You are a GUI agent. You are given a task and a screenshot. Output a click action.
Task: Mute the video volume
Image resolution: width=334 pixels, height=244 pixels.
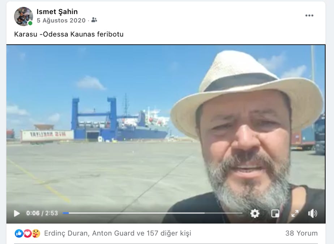pos(312,213)
